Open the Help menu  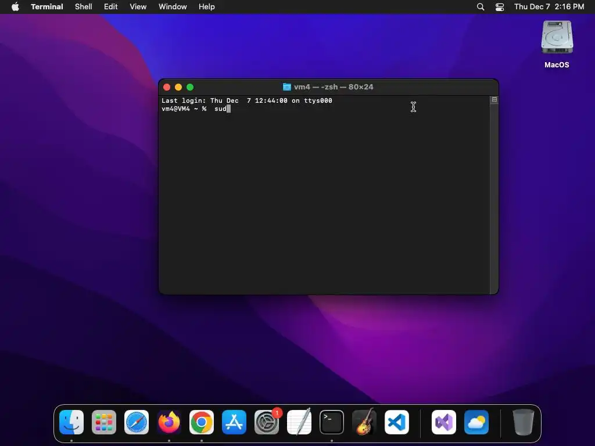207,7
